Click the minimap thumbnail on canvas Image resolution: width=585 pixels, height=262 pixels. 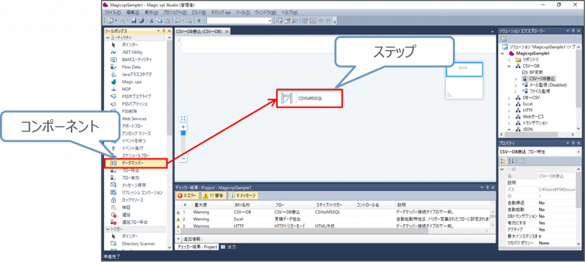click(464, 79)
